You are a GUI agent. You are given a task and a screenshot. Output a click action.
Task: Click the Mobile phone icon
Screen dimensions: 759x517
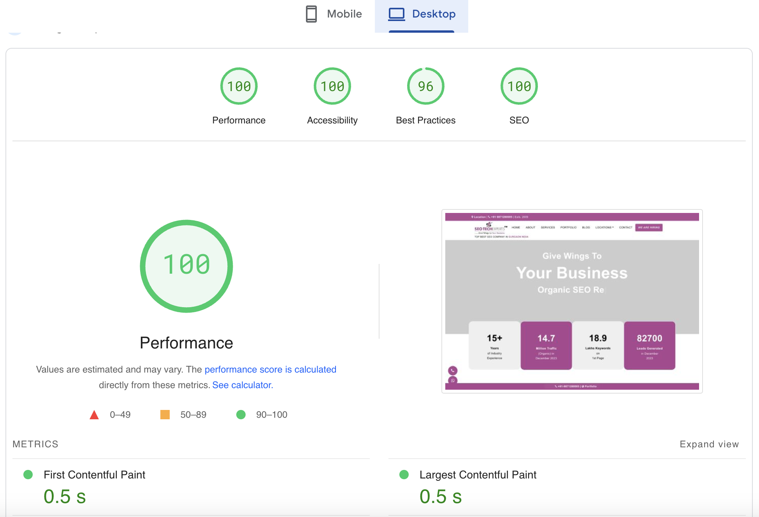click(x=311, y=14)
